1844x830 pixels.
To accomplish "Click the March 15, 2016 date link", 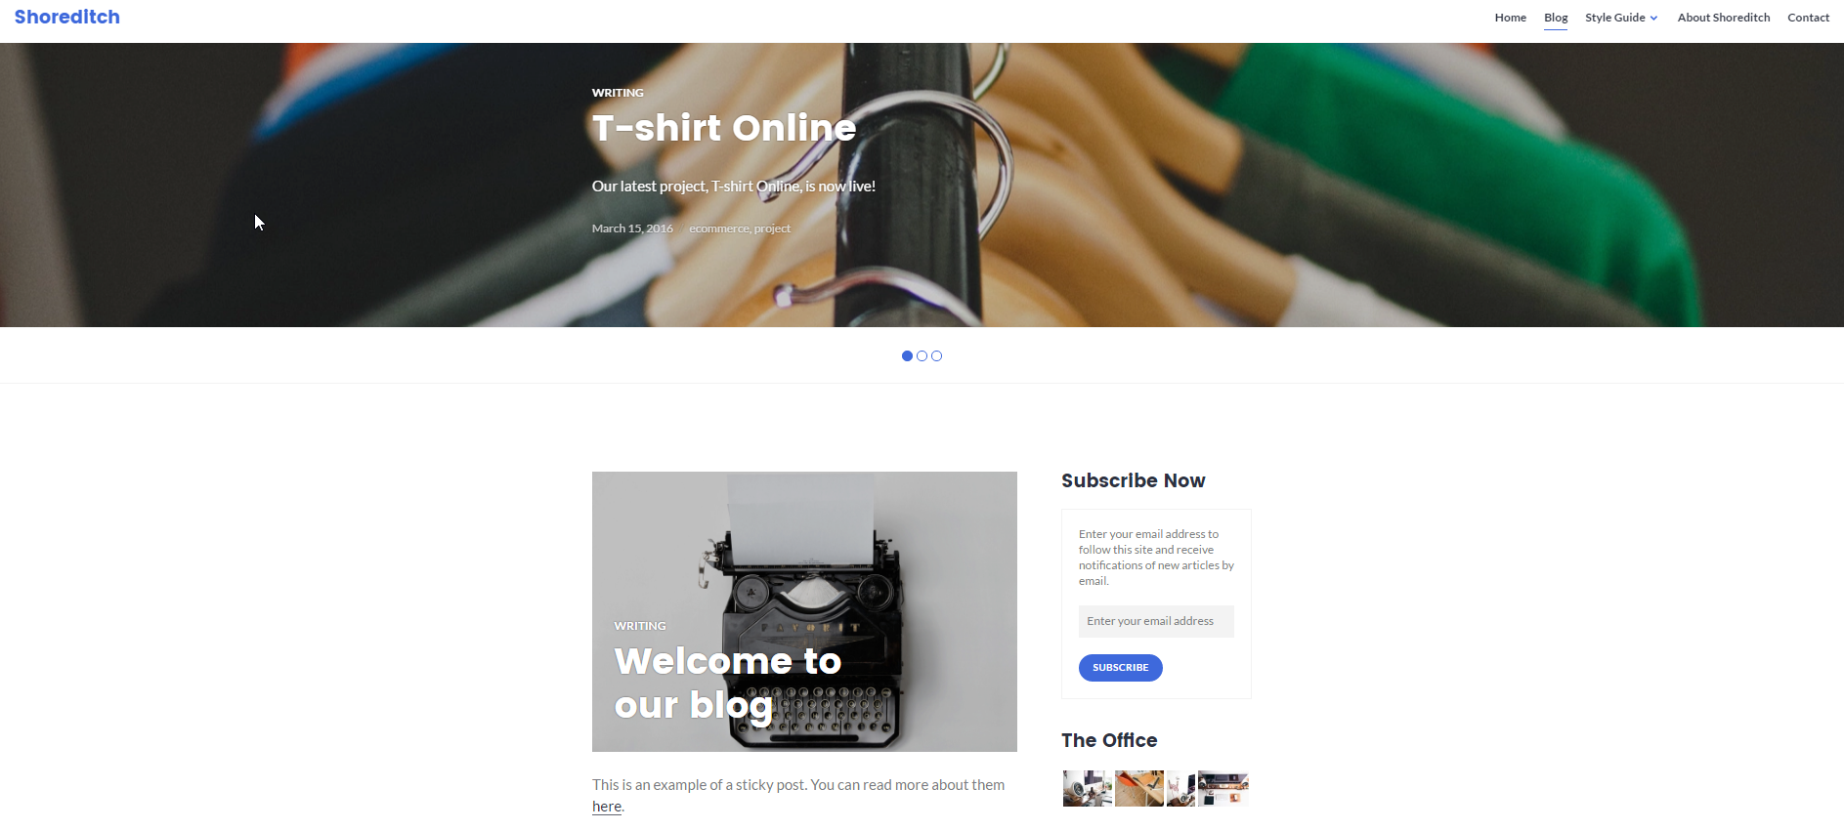I will (x=632, y=228).
